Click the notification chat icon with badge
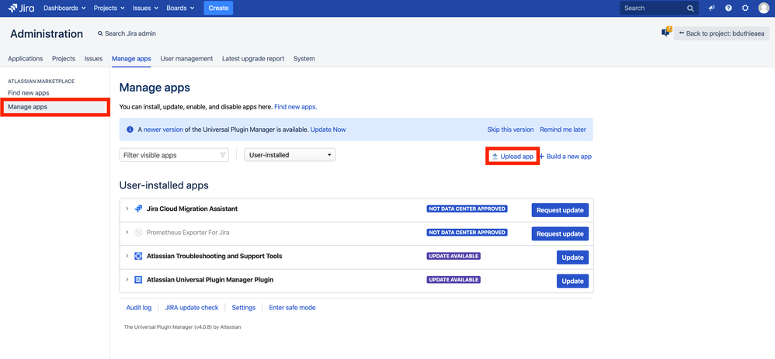The image size is (775, 359). tap(666, 32)
